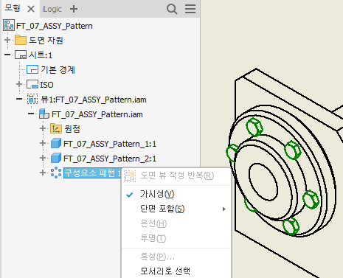
Task: Click the search magnifier icon in browser panel
Action: pyautogui.click(x=172, y=10)
